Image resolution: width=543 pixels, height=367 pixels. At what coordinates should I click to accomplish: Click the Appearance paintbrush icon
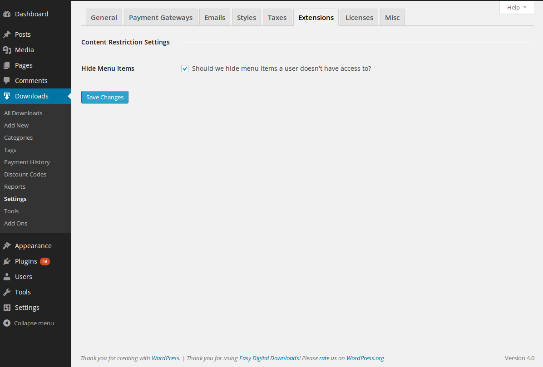point(7,246)
